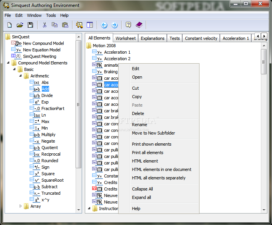Open the Window menu
272x225 pixels.
click(x=34, y=15)
